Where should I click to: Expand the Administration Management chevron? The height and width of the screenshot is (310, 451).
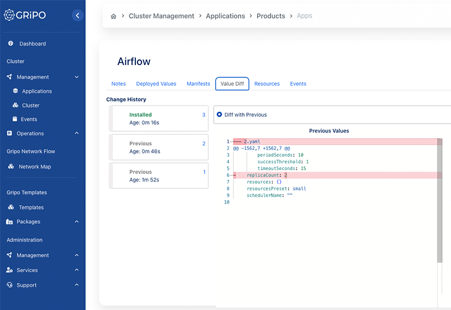pyautogui.click(x=77, y=255)
